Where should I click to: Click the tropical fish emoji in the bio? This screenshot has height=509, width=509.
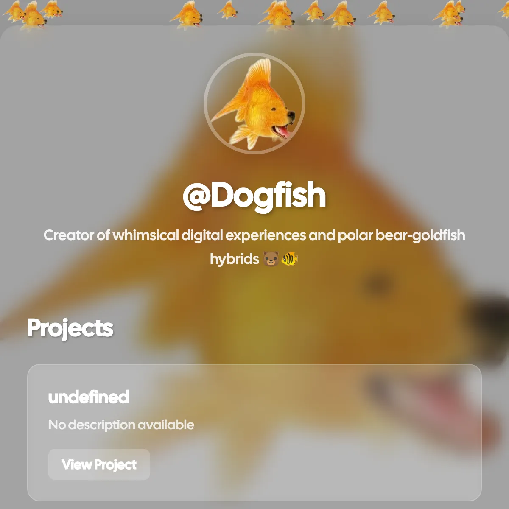pyautogui.click(x=290, y=259)
